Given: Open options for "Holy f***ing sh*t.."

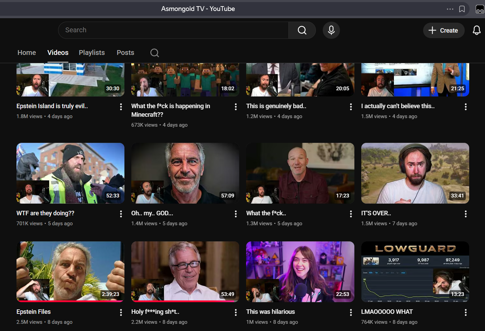Looking at the screenshot, I should click(x=236, y=312).
